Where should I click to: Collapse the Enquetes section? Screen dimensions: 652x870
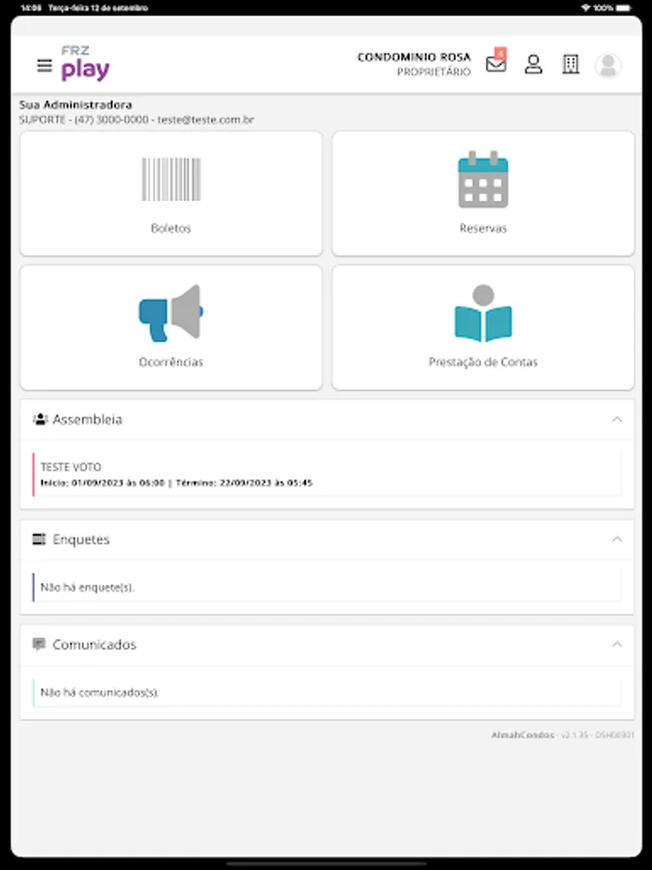(616, 539)
